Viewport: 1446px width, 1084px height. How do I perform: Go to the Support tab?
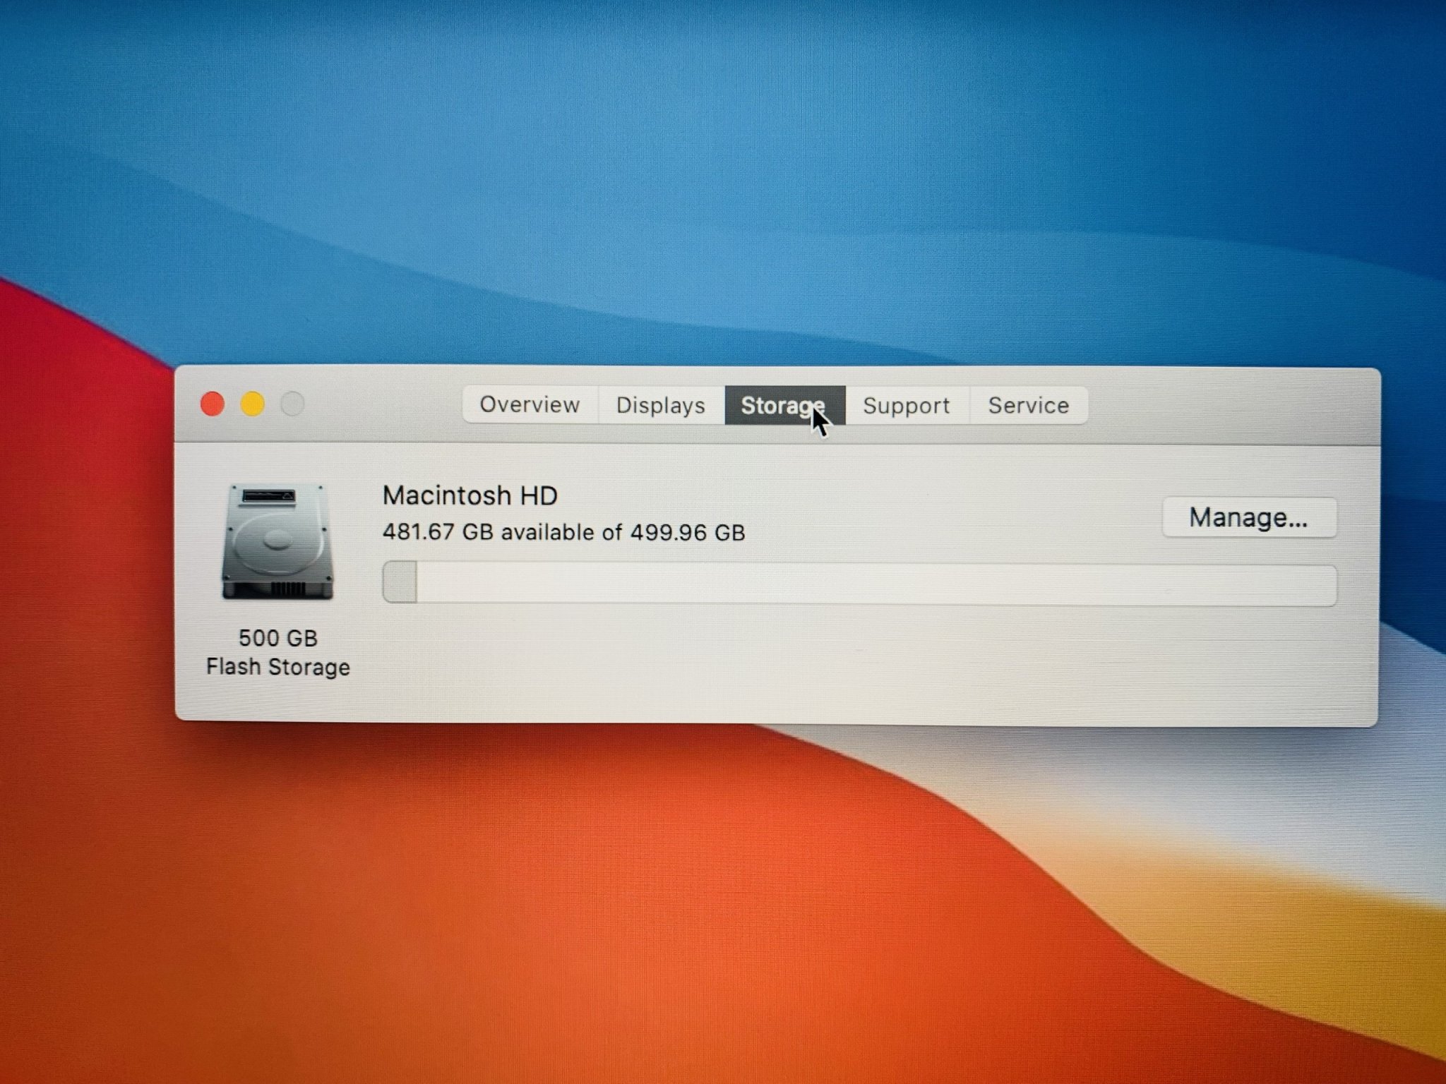point(907,405)
